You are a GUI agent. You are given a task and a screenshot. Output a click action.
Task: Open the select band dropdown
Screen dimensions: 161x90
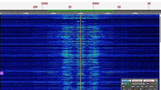137,80
